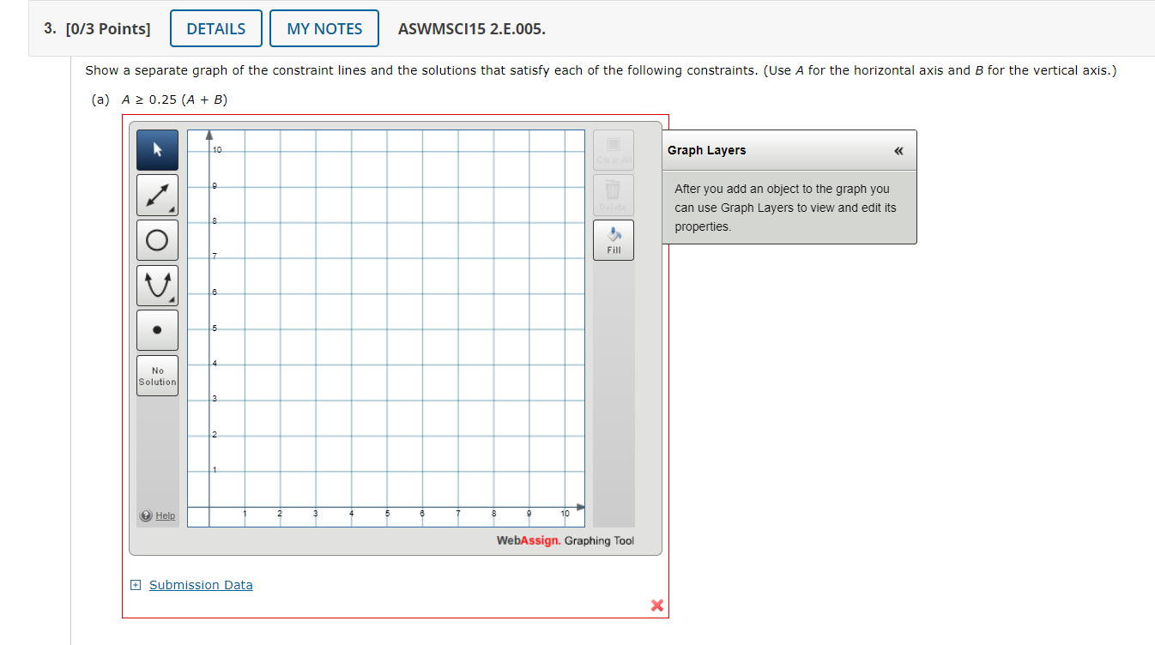
Task: Click the Help question-mark icon
Action: 145,515
